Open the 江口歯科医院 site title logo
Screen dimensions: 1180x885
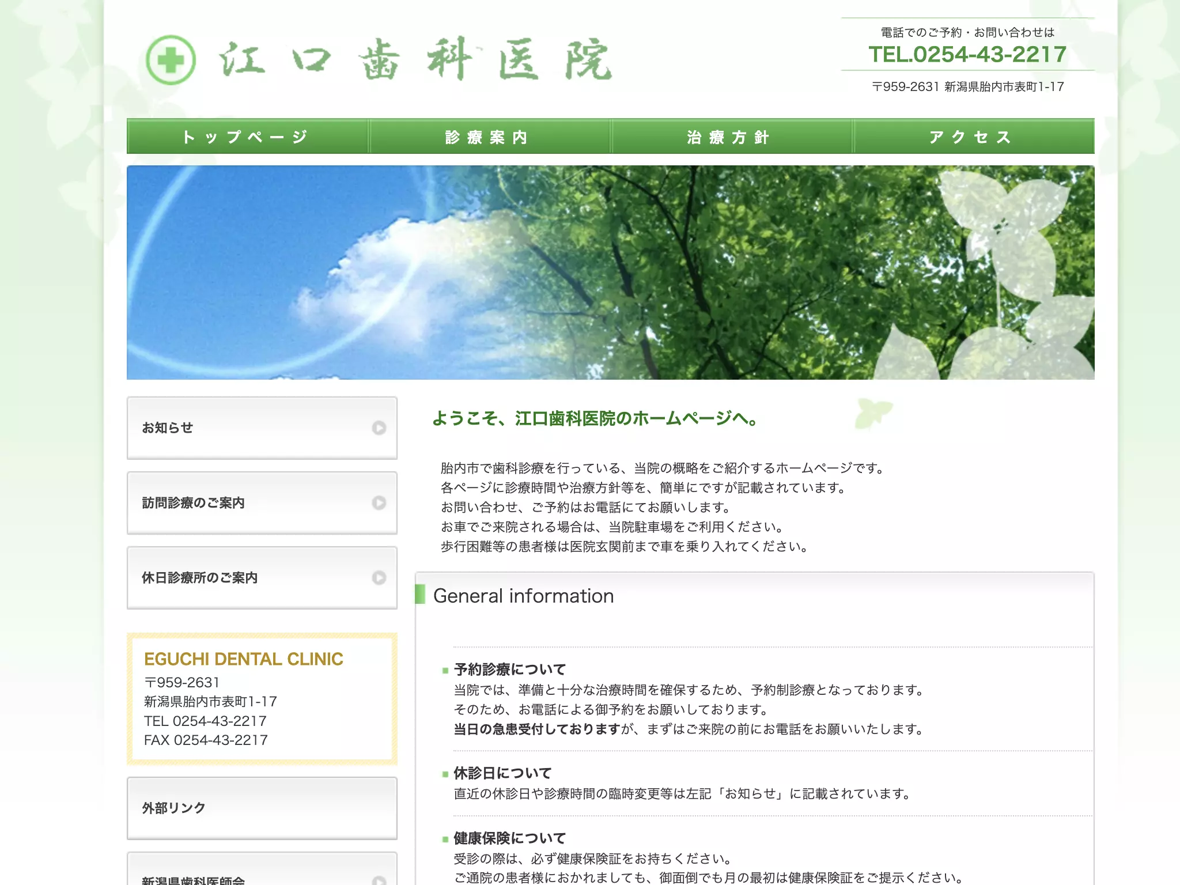[x=415, y=60]
